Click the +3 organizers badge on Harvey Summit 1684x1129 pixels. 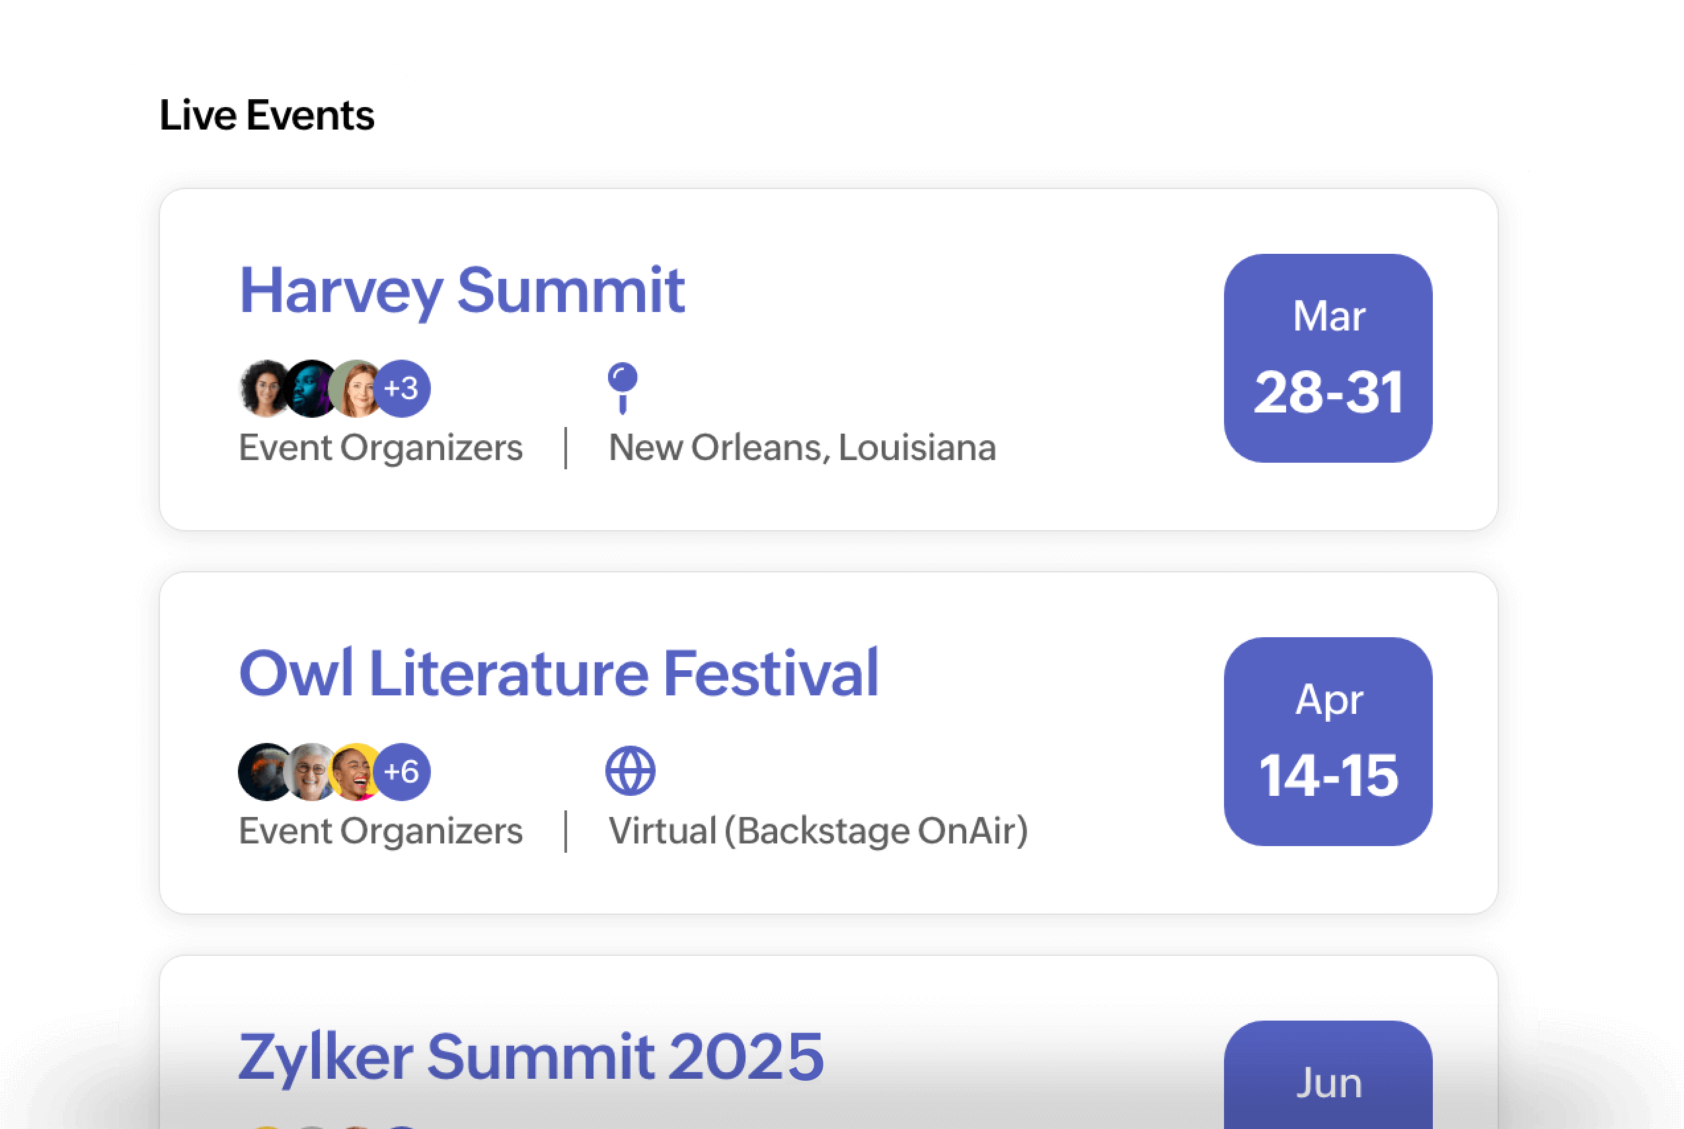pyautogui.click(x=402, y=389)
